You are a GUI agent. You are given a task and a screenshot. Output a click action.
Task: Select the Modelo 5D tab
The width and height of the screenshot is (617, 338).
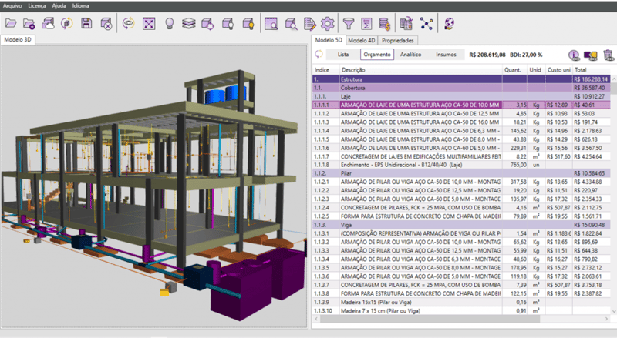[329, 40]
